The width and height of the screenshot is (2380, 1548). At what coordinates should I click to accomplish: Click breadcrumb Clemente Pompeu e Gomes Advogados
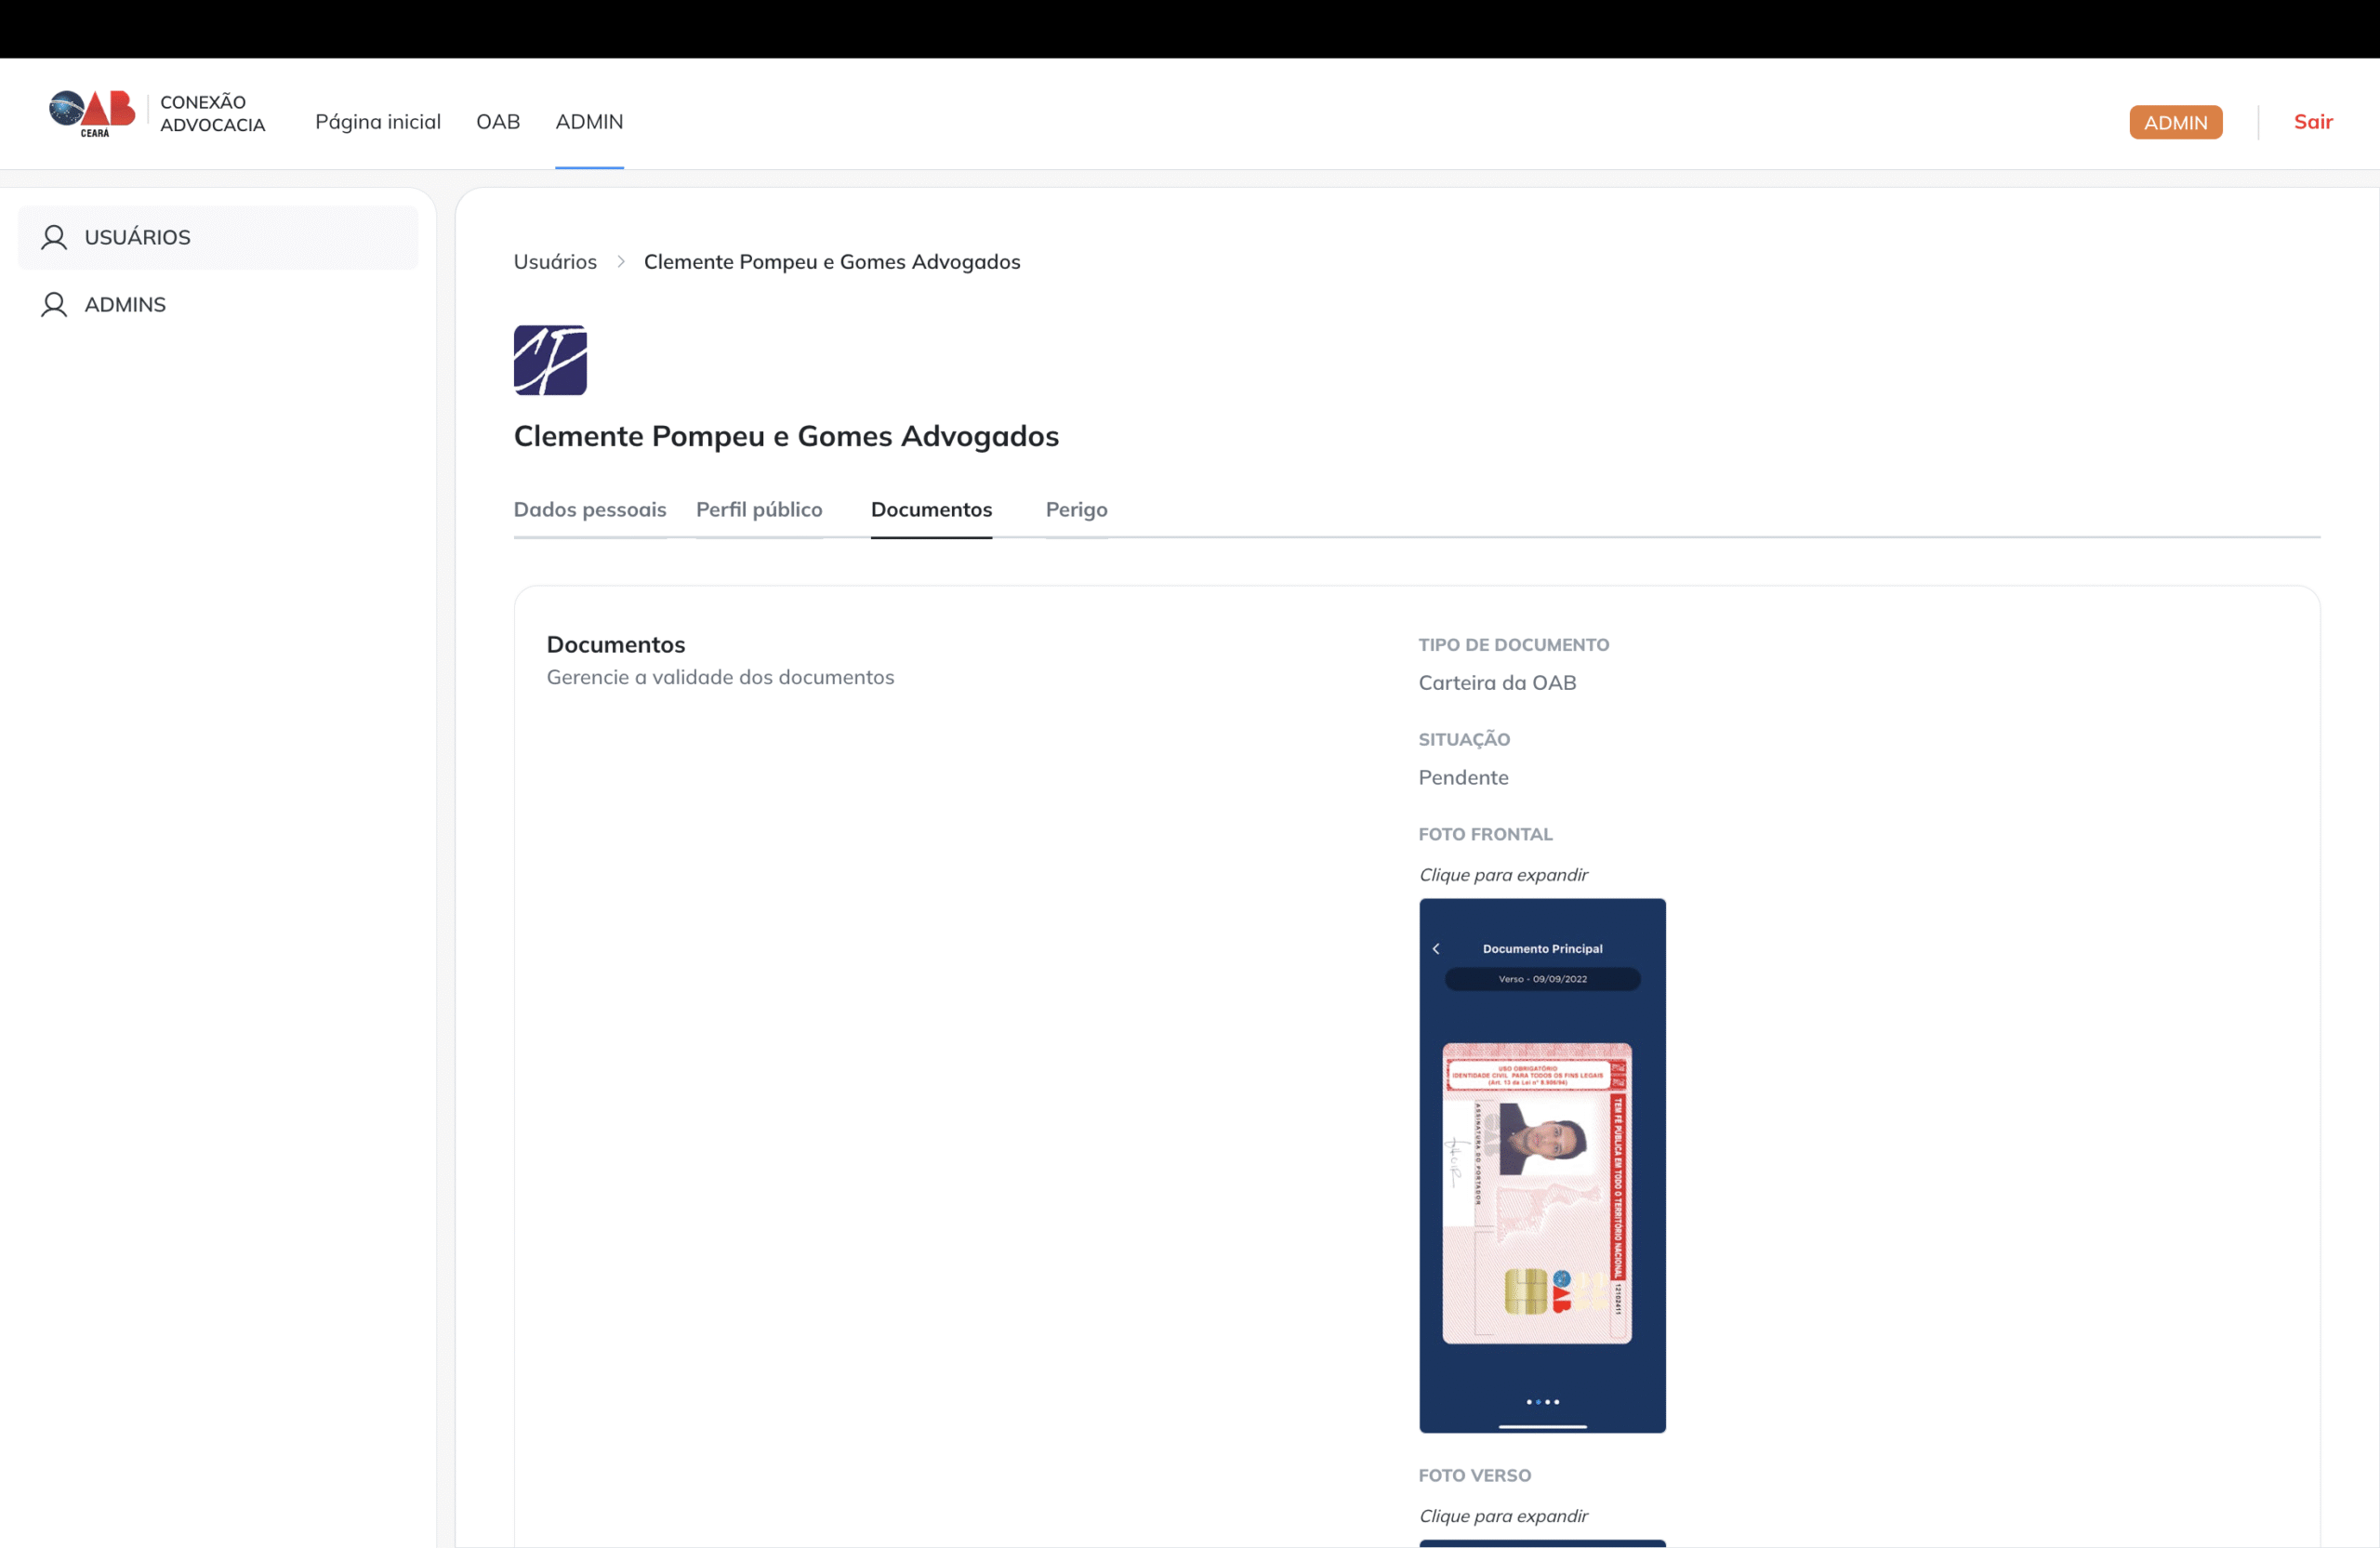point(832,261)
